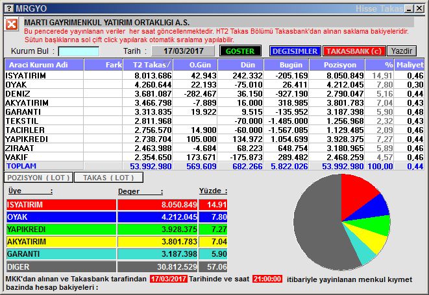Viewport: 429px width, 295px height.
Task: Click the % column header
Action: (380, 65)
